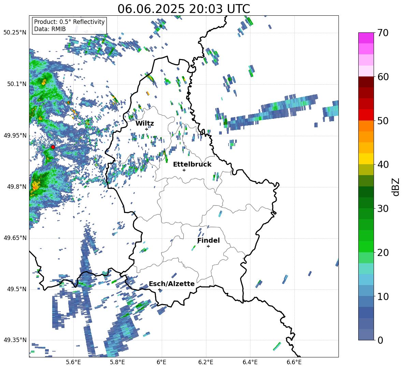Image resolution: width=404 pixels, height=369 pixels.
Task: Click the 49.35°N latitude label
Action: tap(15, 340)
